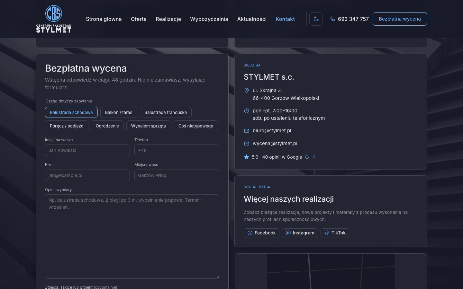Click the TikTok logo icon
Image resolution: width=463 pixels, height=289 pixels.
327,233
